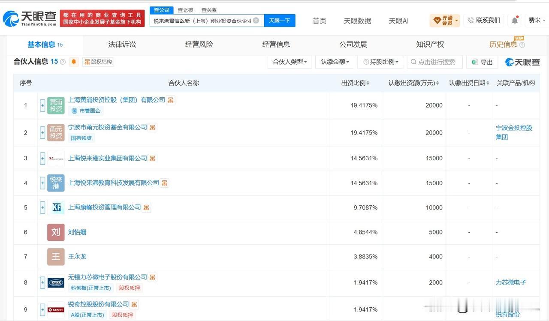Sort by 出资比例 column header
The height and width of the screenshot is (321, 549).
pos(355,83)
